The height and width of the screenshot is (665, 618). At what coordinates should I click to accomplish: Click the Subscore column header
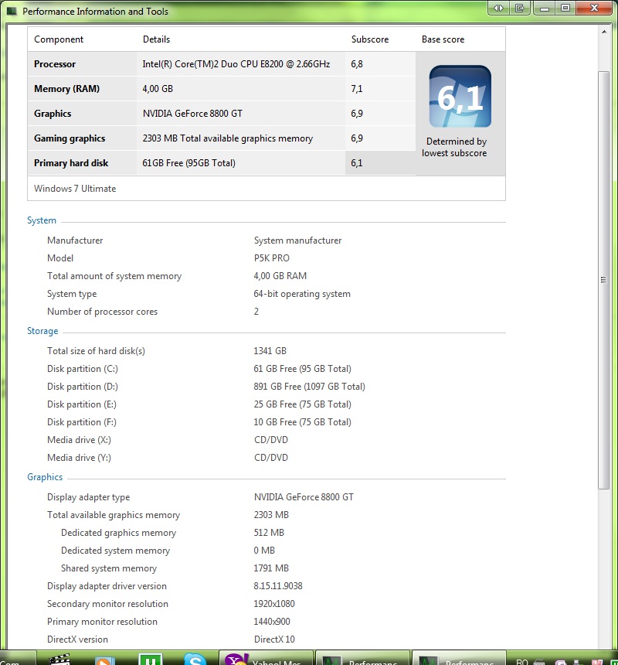coord(370,39)
